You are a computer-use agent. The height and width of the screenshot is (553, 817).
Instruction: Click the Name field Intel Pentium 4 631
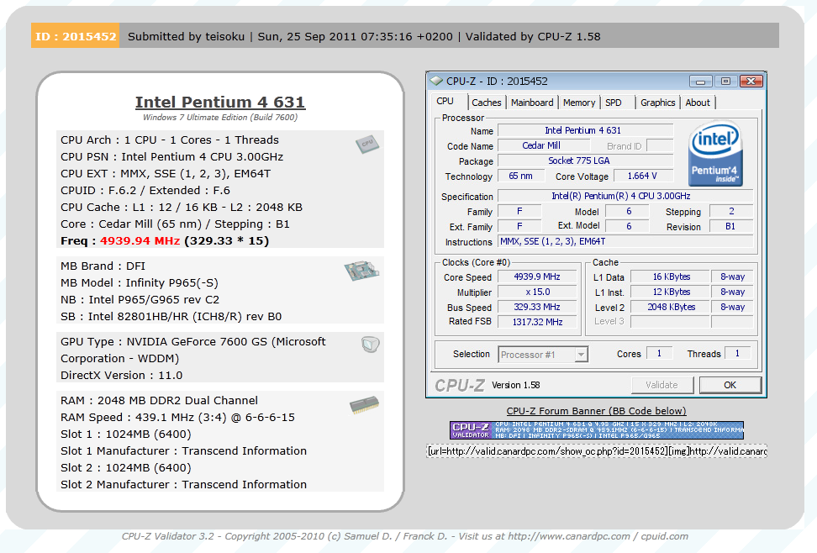pyautogui.click(x=586, y=130)
